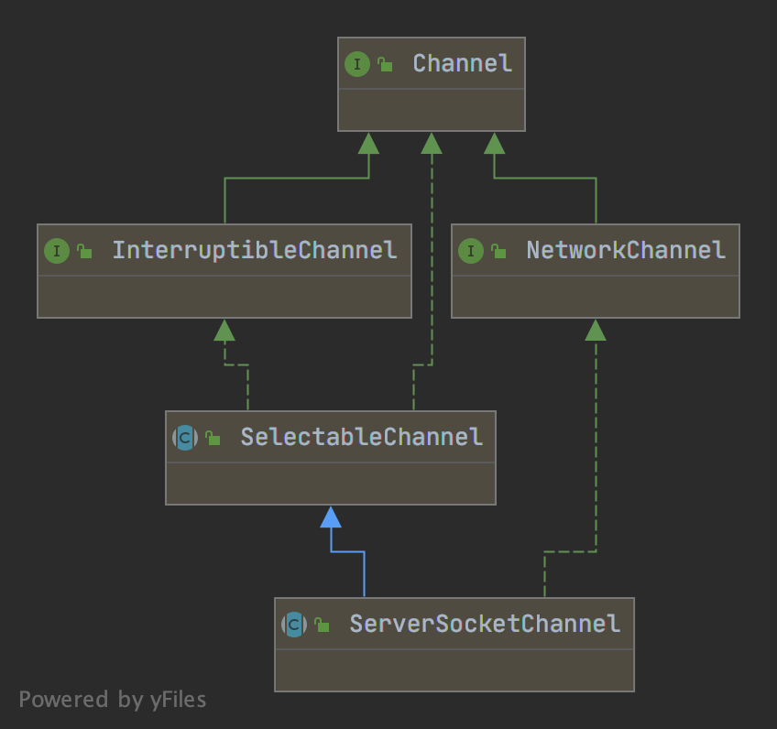Click the empty members area of Channel
The width and height of the screenshot is (777, 729).
click(432, 110)
